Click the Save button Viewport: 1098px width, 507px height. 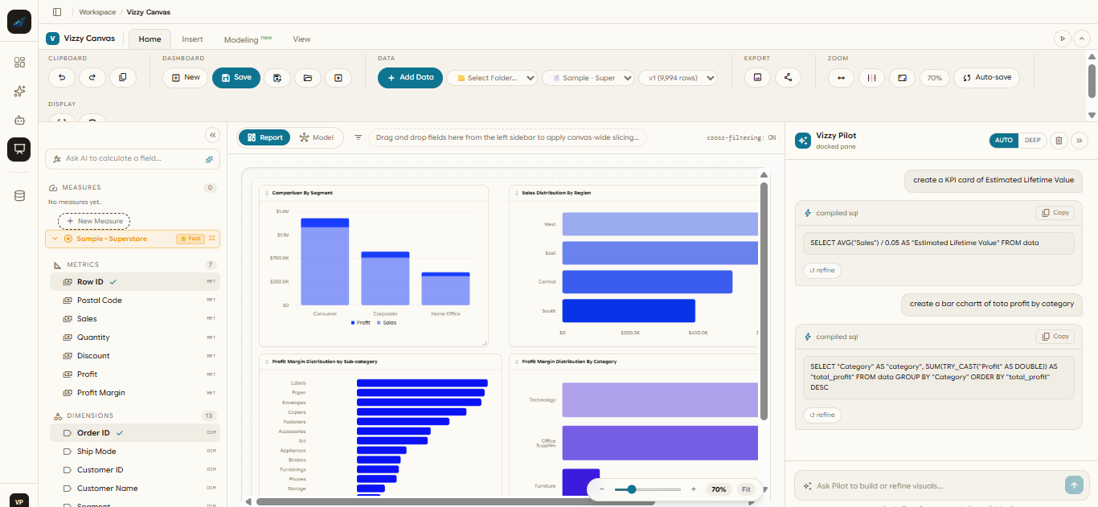(x=236, y=77)
